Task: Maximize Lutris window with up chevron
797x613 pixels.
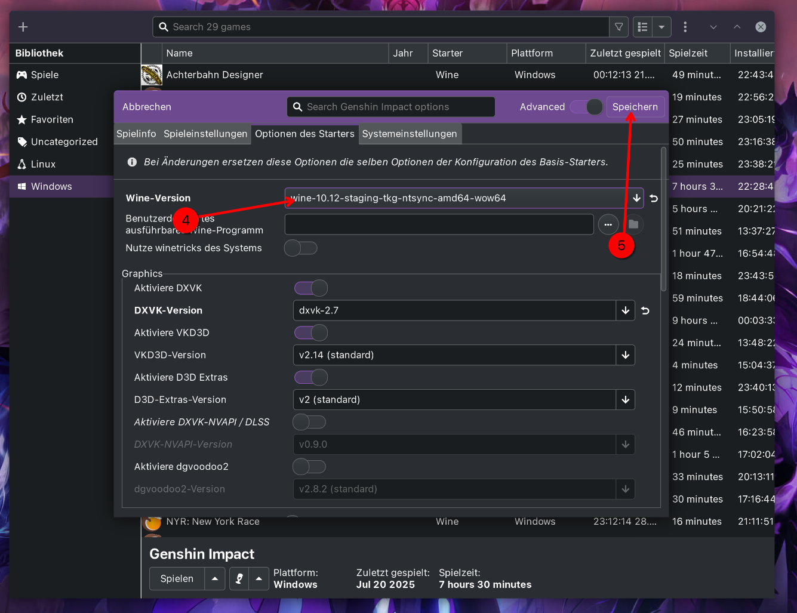Action: 737,27
